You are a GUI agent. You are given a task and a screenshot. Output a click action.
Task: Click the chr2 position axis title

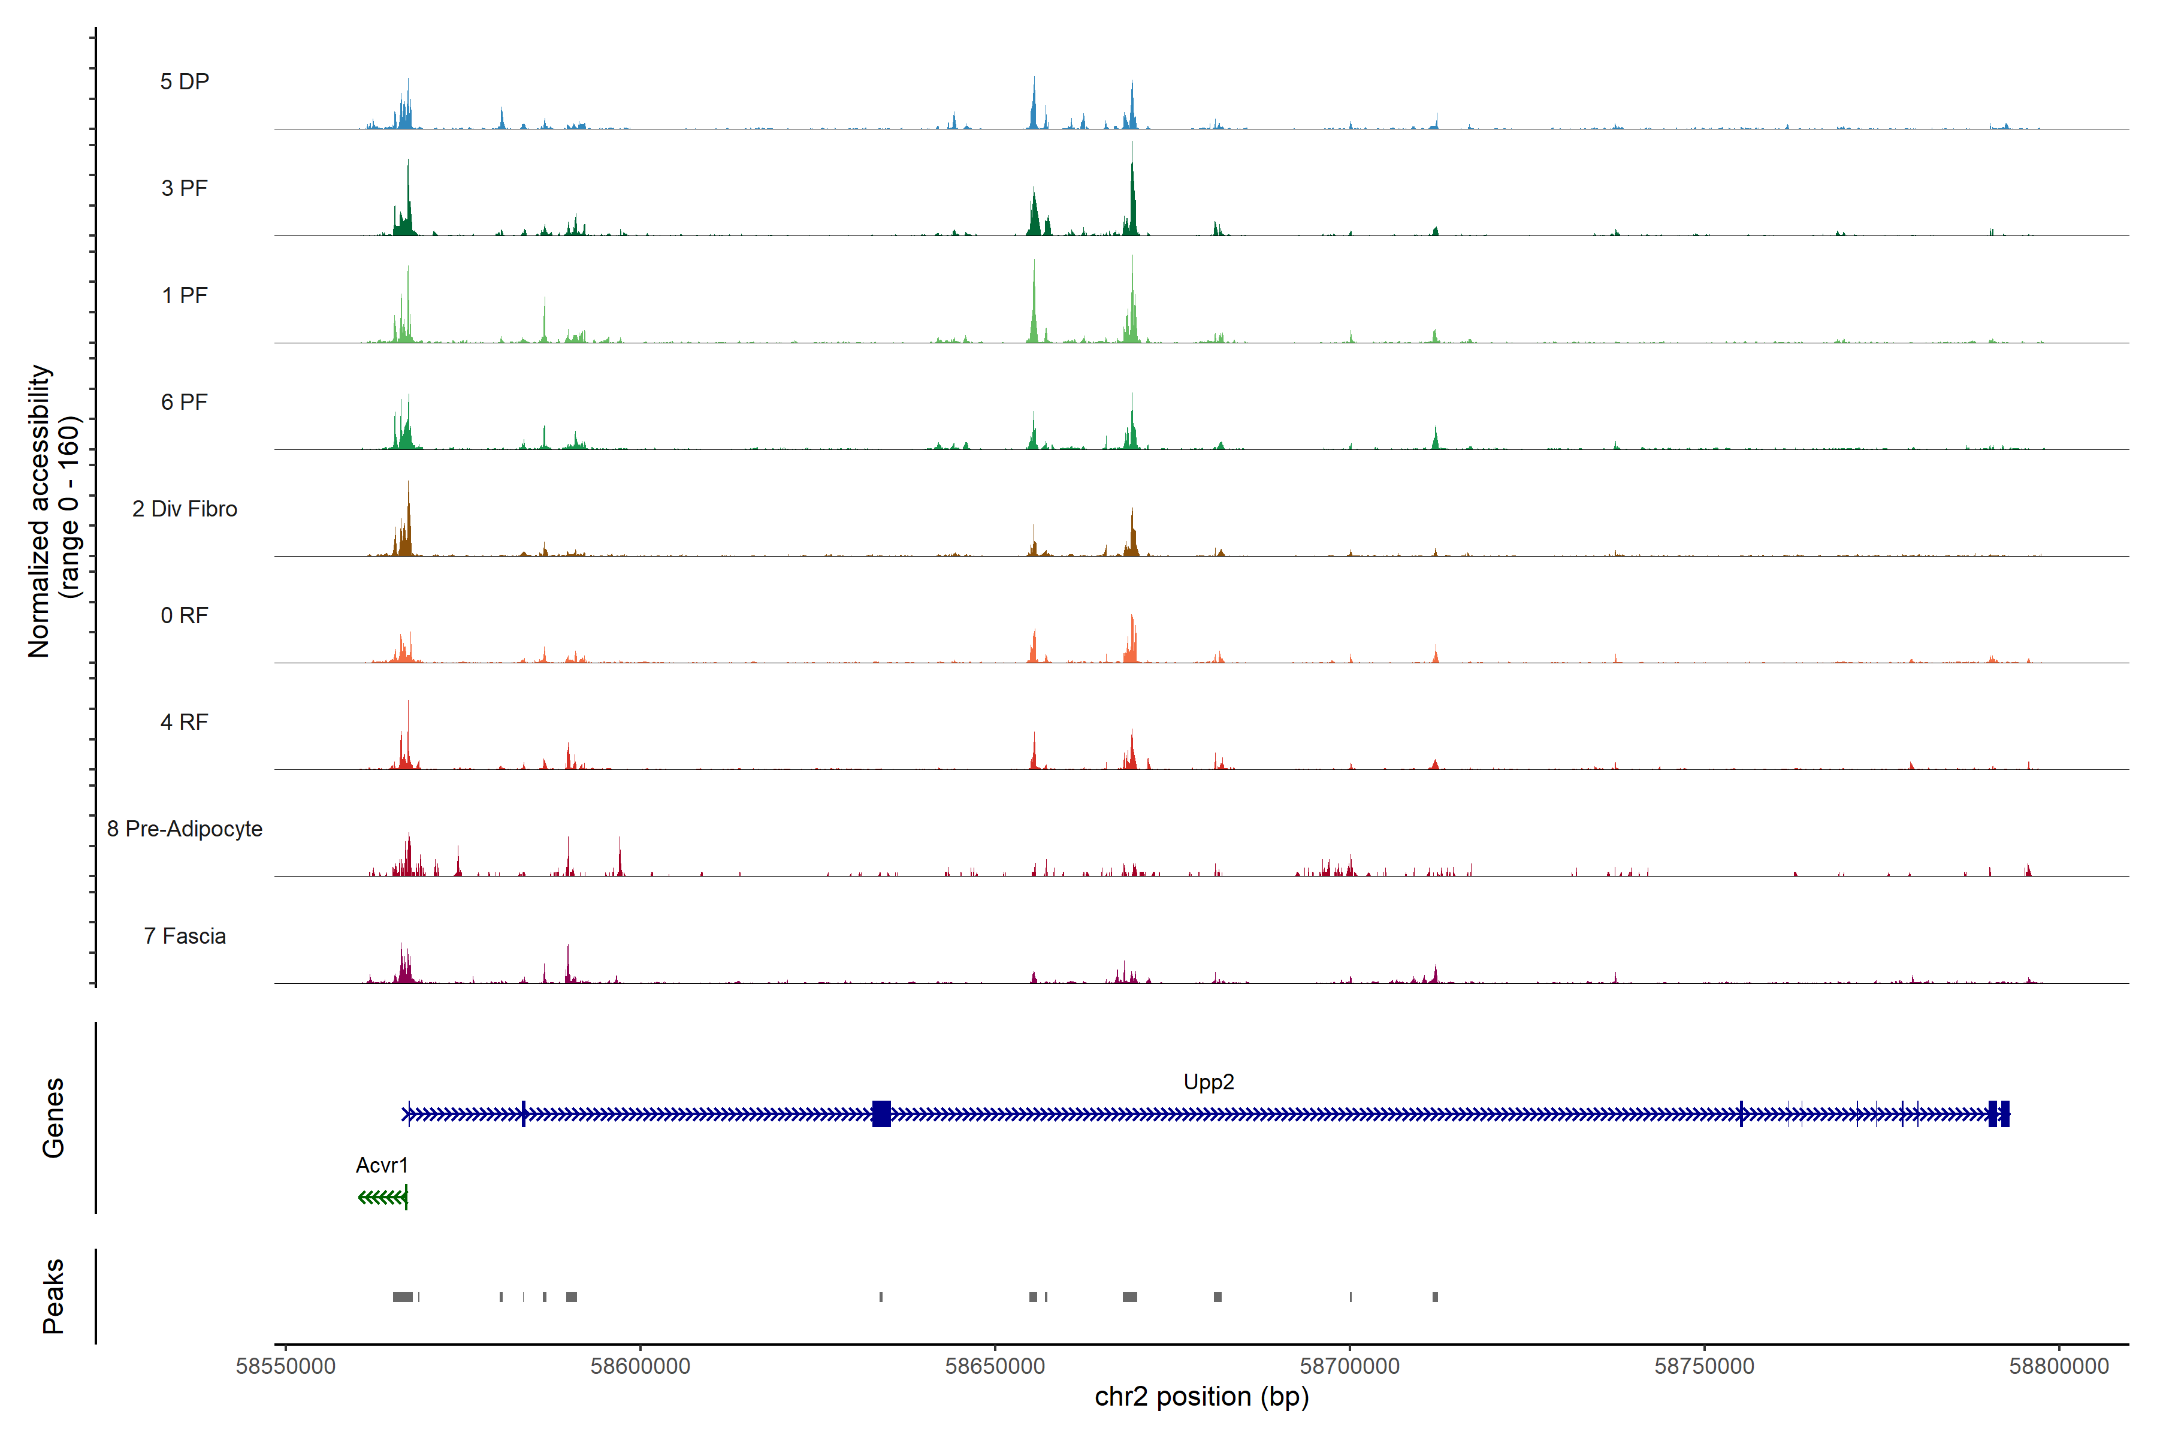pyautogui.click(x=1201, y=1397)
